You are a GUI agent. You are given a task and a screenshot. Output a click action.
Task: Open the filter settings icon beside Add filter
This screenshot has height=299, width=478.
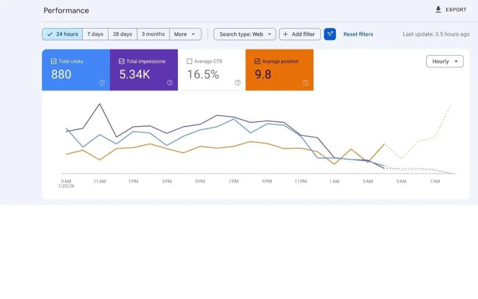coord(330,34)
